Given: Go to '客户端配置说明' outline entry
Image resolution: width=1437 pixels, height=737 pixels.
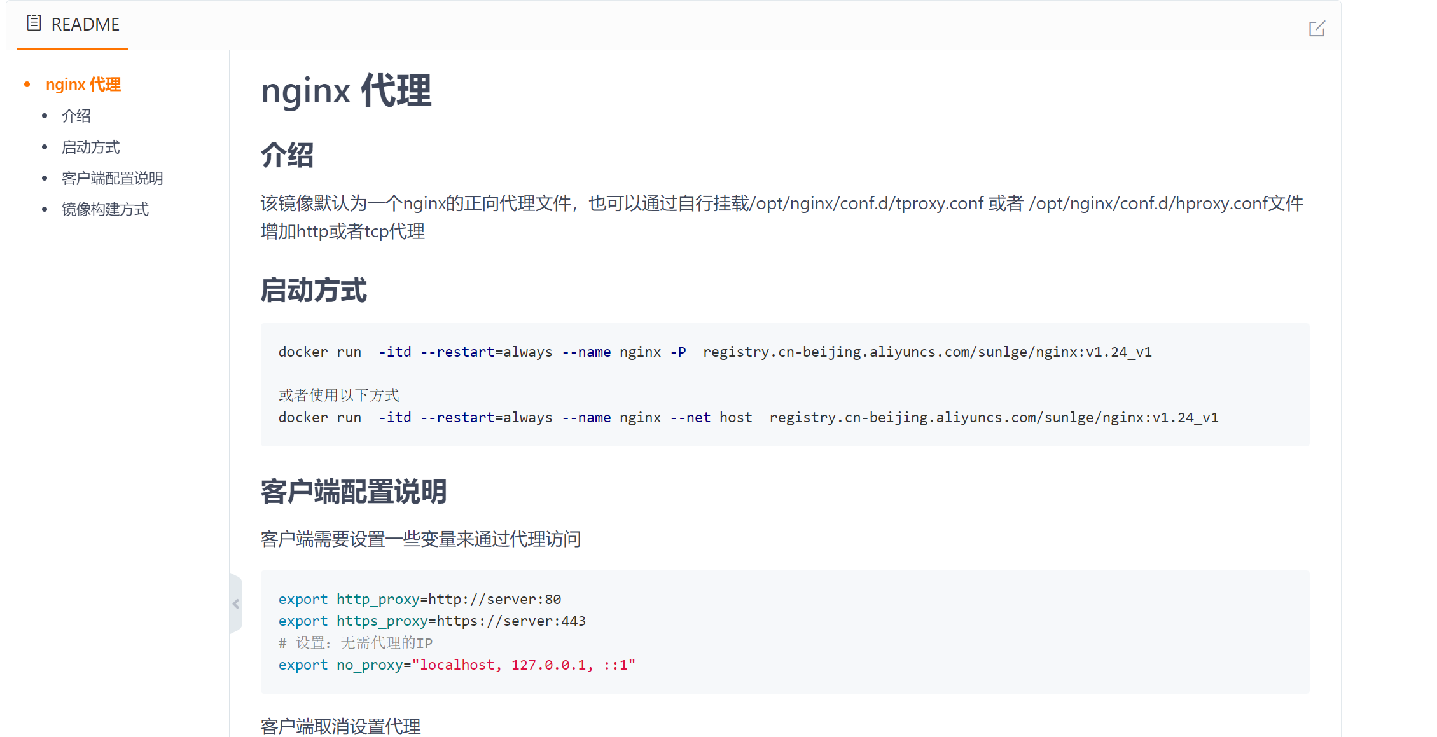Looking at the screenshot, I should pos(113,178).
